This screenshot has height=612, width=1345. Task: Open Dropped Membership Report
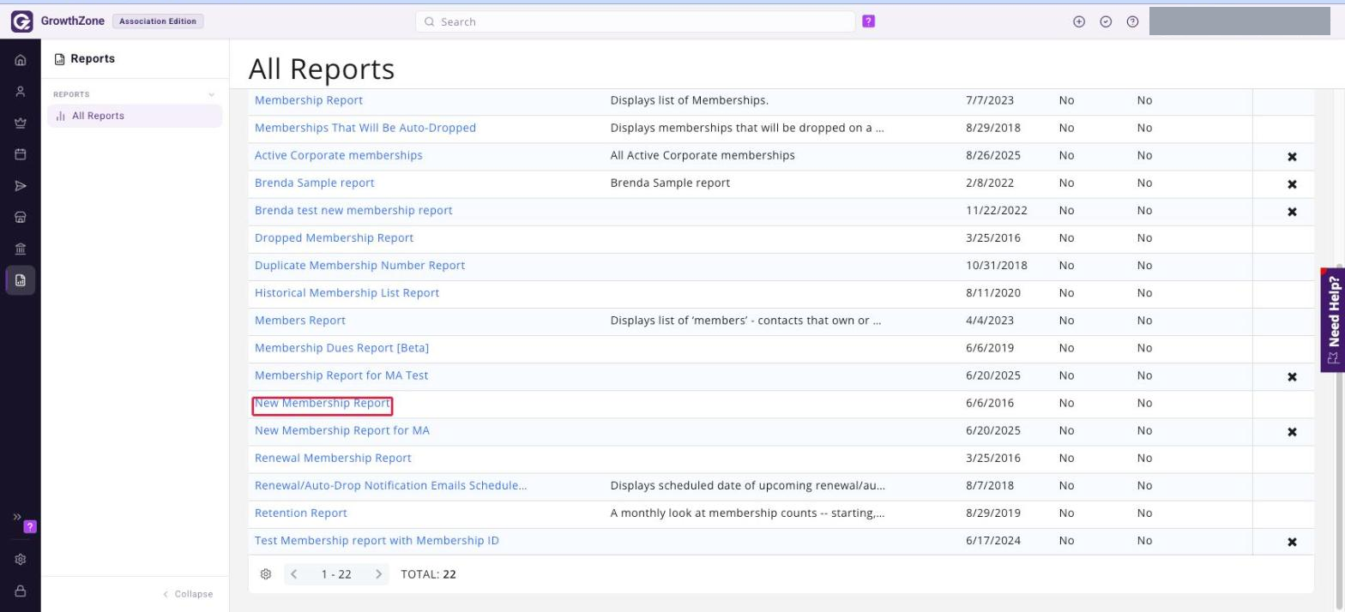(x=335, y=237)
